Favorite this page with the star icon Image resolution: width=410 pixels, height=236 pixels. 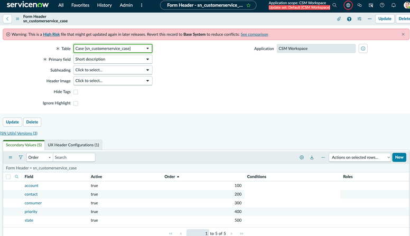coord(248,5)
